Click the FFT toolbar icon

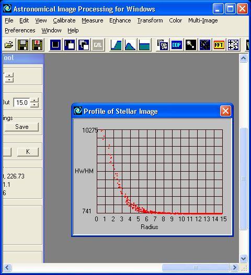[x=219, y=45]
